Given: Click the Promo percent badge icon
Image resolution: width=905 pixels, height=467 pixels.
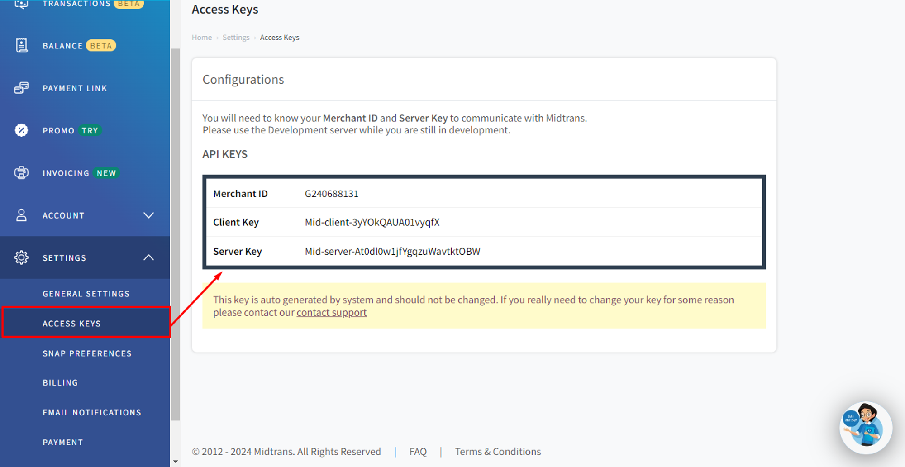Looking at the screenshot, I should point(21,130).
